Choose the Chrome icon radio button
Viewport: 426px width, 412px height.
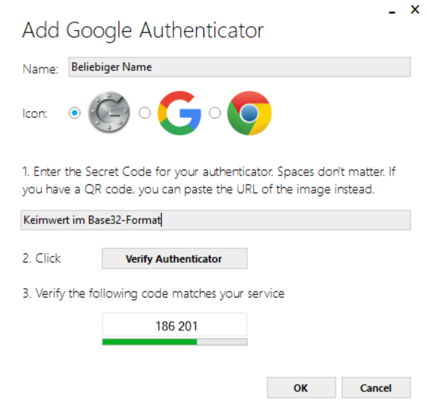[x=215, y=113]
